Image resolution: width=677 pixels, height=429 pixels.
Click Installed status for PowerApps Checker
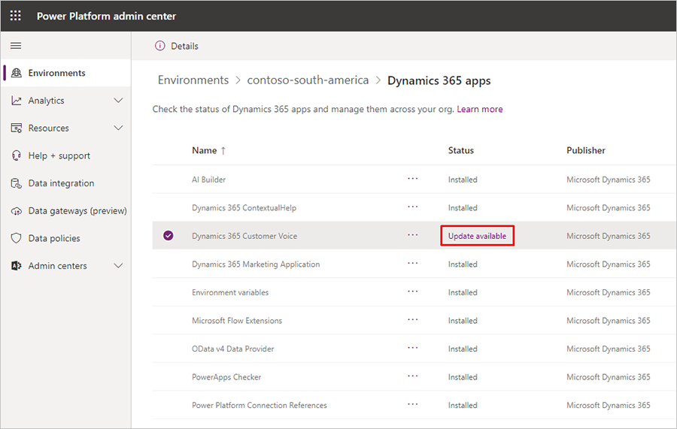coord(463,377)
